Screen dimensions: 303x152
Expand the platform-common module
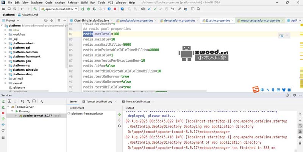coord(5,52)
